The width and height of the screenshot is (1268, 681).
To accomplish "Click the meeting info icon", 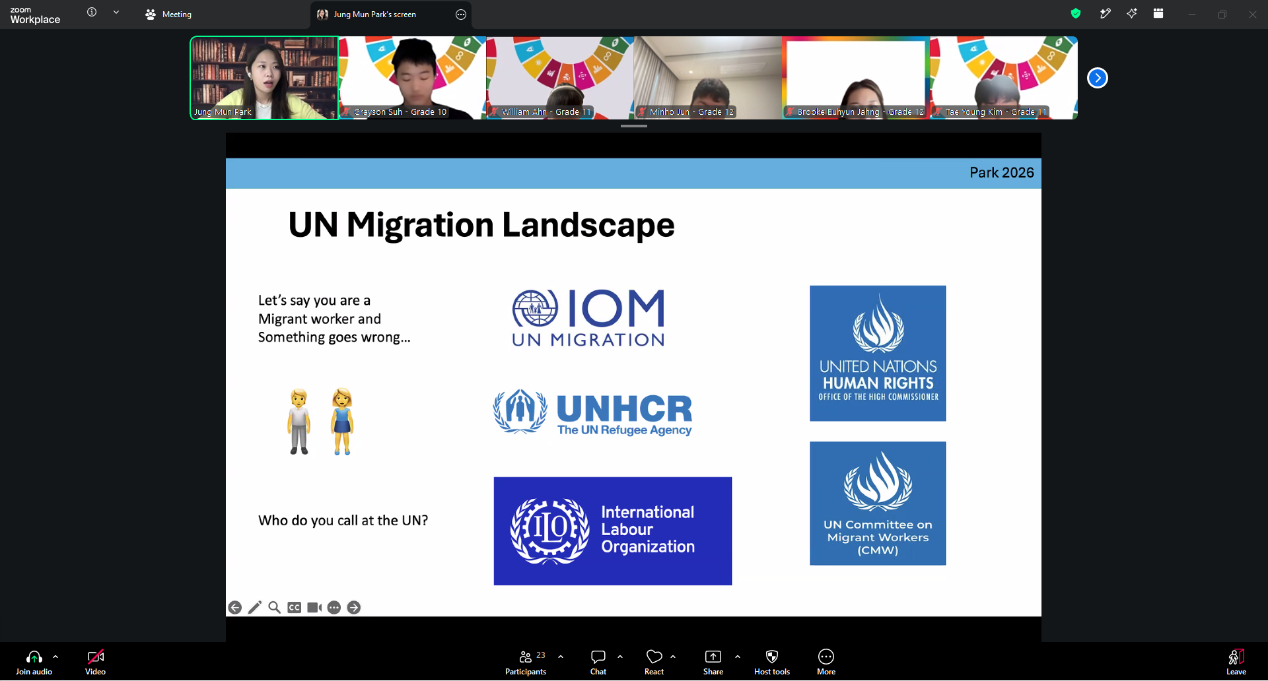I will coord(92,12).
